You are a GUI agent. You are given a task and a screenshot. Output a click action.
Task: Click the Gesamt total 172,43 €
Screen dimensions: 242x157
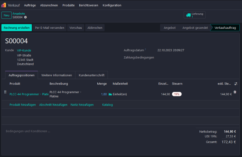pos(229,142)
